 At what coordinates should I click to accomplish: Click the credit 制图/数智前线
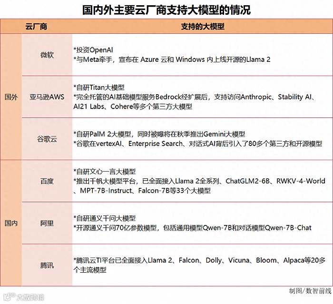click(310, 291)
